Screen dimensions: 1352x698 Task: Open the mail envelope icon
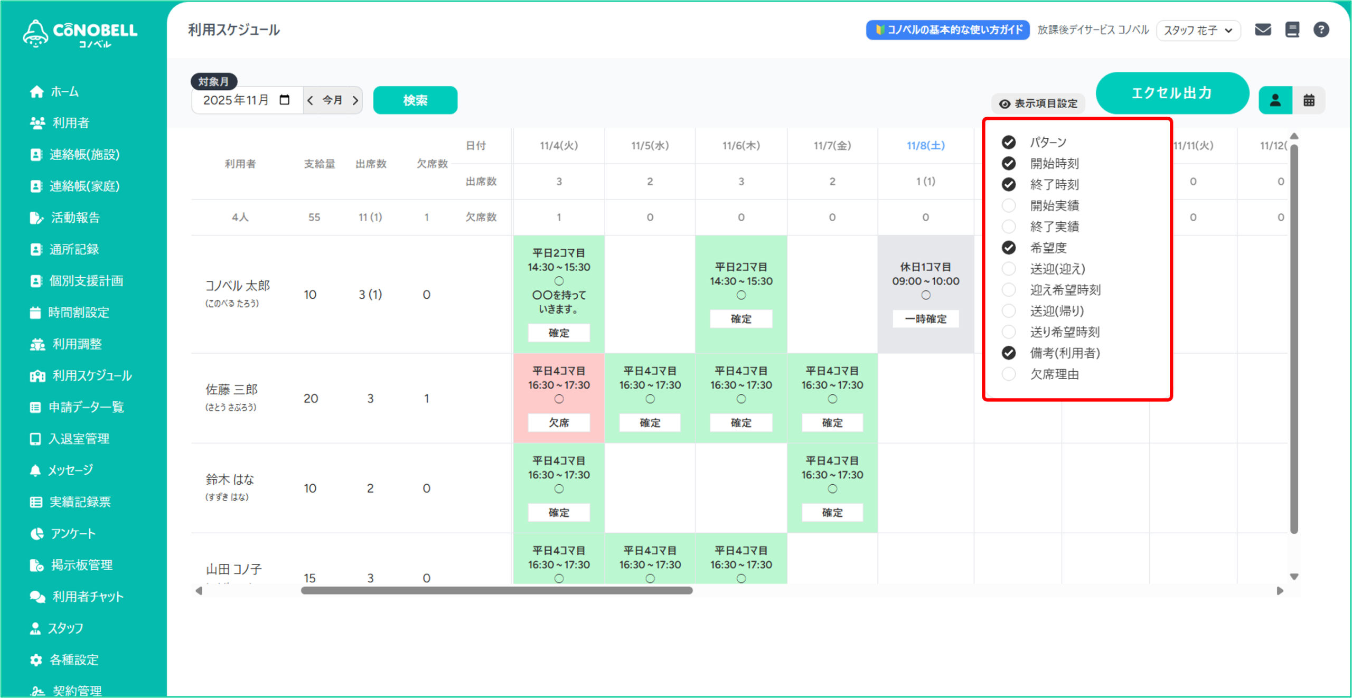coord(1263,30)
